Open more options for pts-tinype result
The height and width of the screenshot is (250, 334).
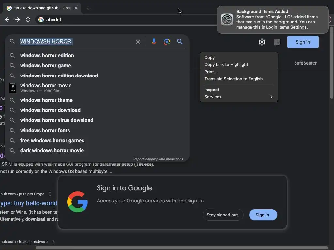(x=50, y=194)
